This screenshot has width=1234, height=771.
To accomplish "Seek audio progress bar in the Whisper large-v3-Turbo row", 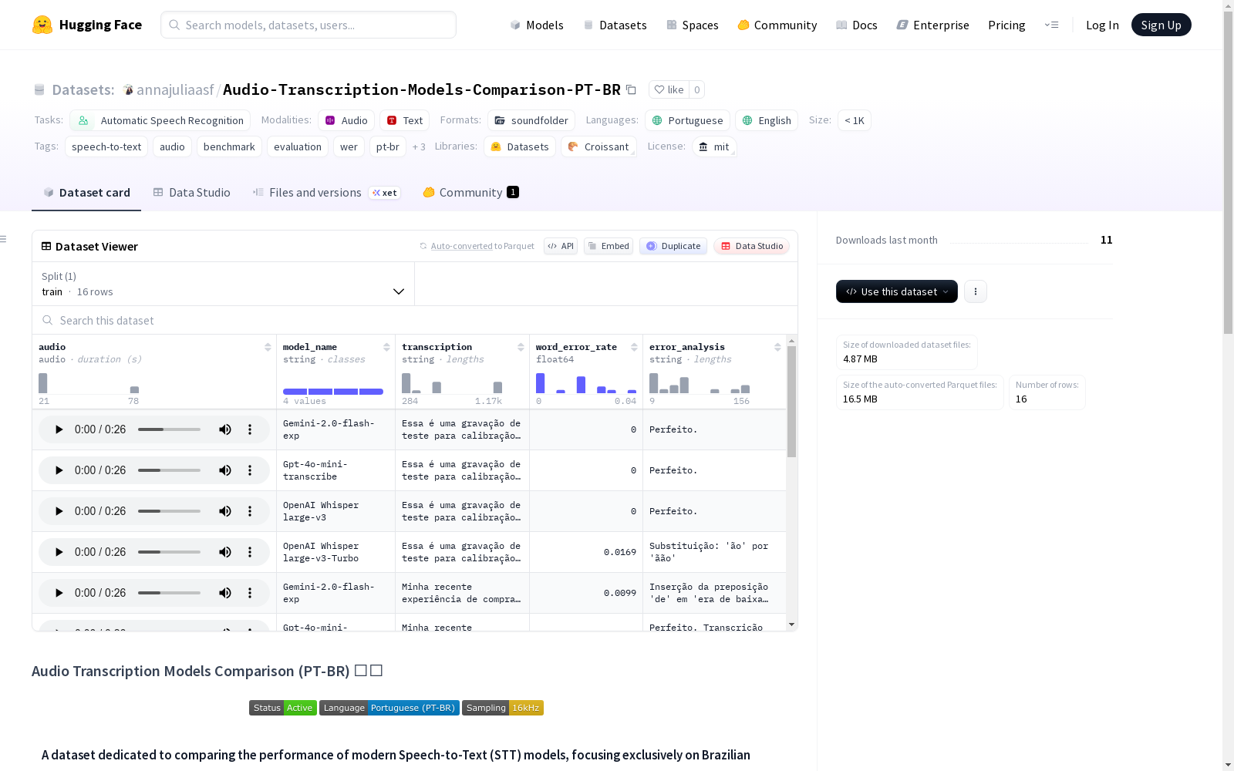I will click(x=169, y=552).
